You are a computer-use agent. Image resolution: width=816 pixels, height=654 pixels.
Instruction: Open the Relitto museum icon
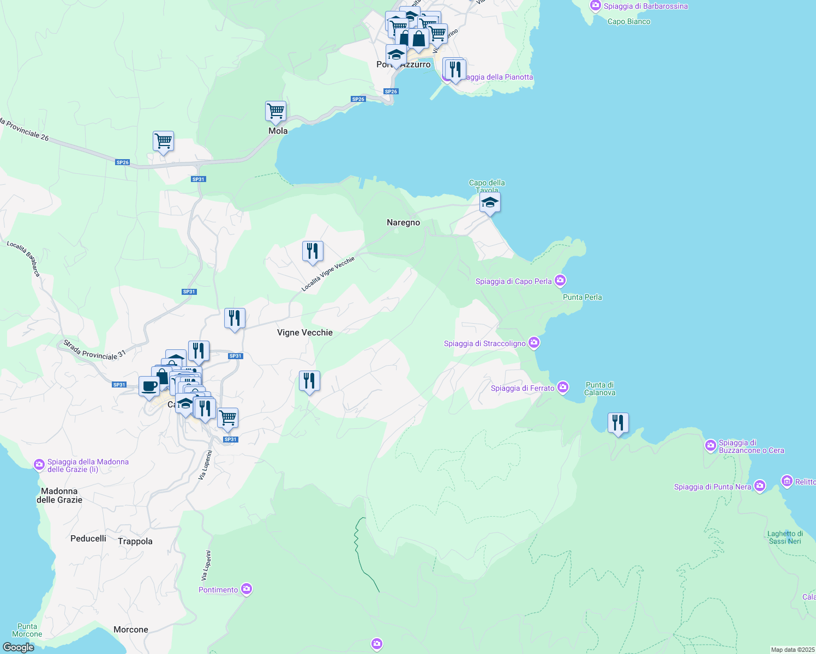click(x=787, y=481)
